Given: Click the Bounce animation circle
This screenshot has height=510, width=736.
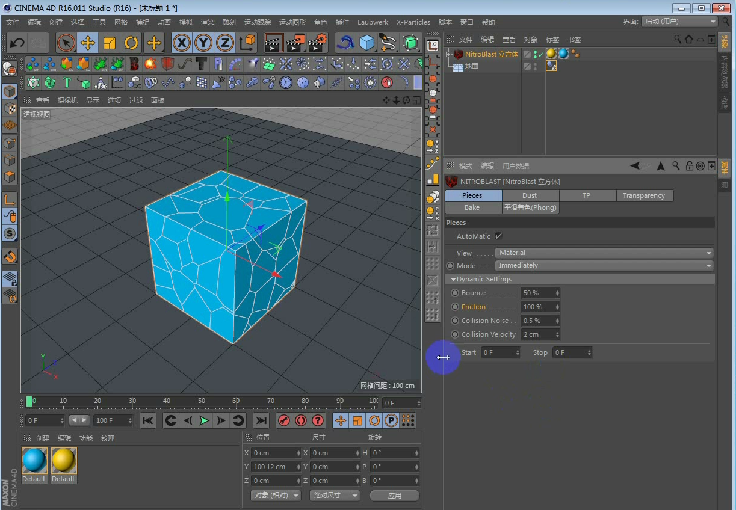Looking at the screenshot, I should (x=455, y=293).
